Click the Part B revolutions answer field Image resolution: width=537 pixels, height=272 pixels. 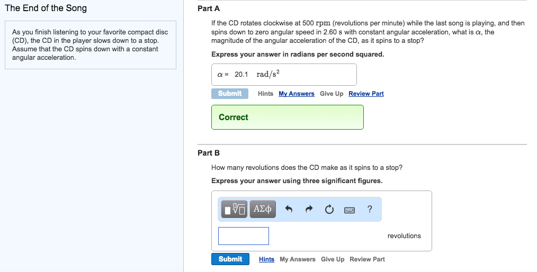click(x=244, y=236)
